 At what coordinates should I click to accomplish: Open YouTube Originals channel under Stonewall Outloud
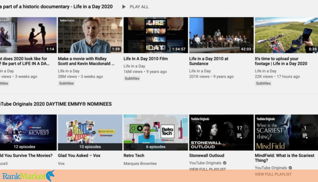205,163
